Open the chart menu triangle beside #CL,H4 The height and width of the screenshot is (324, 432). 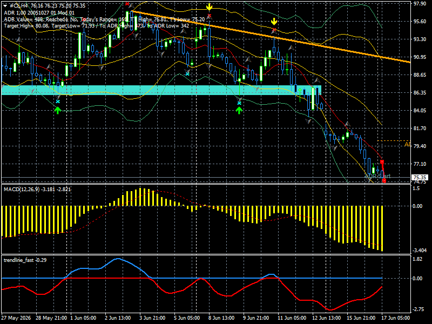[5, 6]
